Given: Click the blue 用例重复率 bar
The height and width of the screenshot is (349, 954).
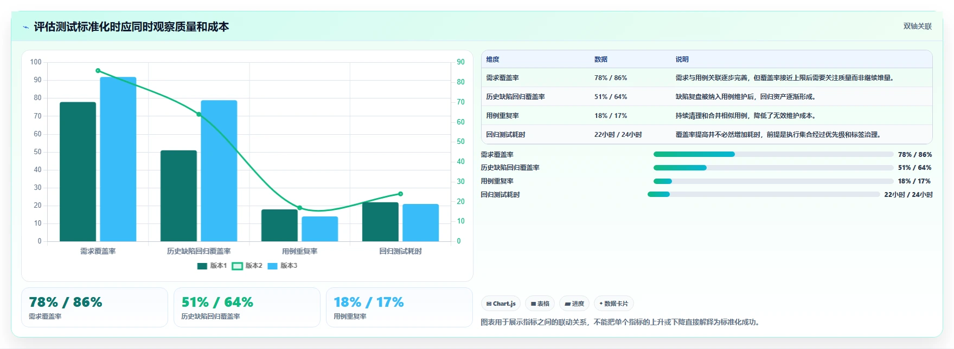Looking at the screenshot, I should click(x=320, y=229).
